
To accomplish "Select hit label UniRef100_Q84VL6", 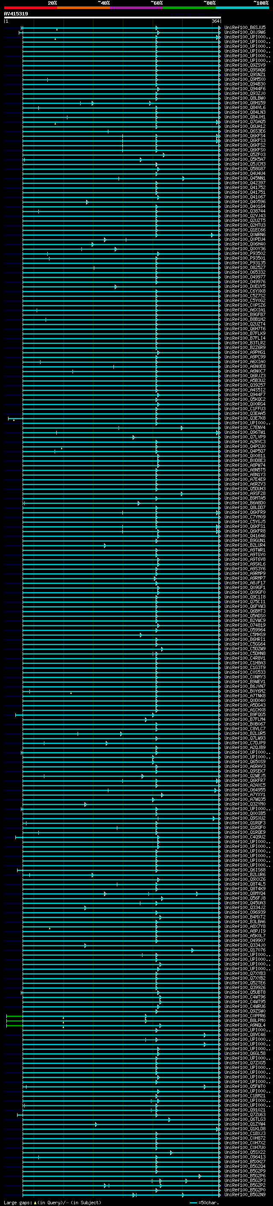I will pos(245,108).
